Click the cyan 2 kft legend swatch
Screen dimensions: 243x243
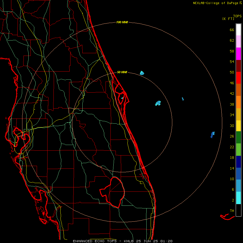point(238,198)
